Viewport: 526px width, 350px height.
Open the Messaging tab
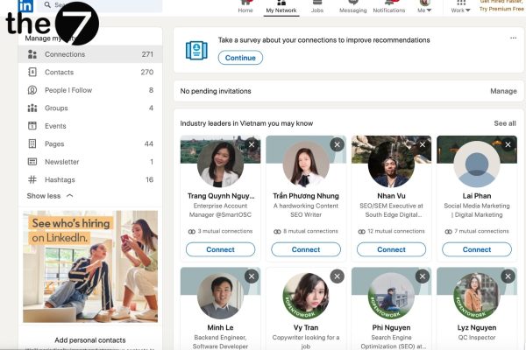coord(353,7)
